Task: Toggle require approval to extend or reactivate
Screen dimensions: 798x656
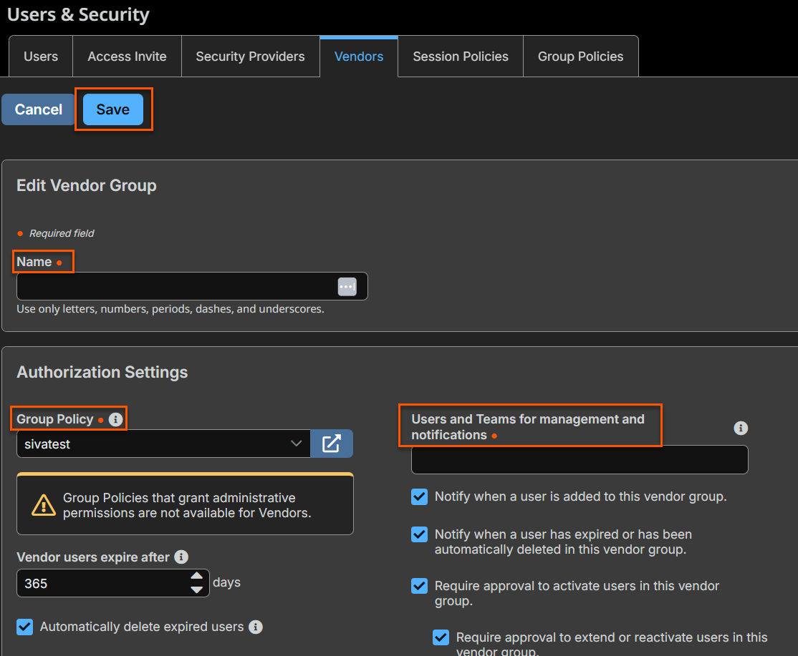Action: pos(441,637)
